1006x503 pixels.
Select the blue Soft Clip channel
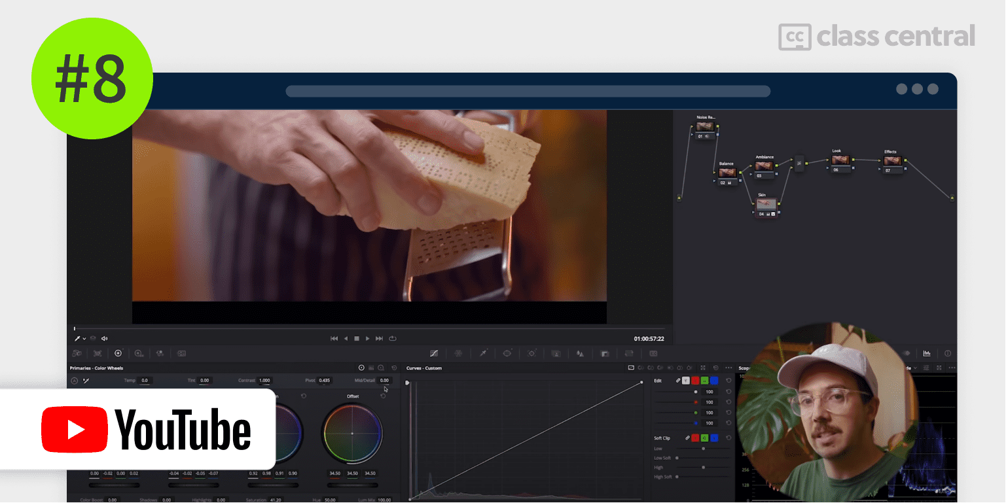click(714, 438)
